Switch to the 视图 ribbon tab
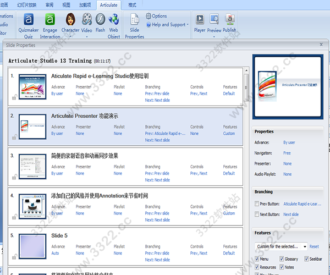The width and height of the screenshot is (330, 275). pyautogui.click(x=66, y=5)
